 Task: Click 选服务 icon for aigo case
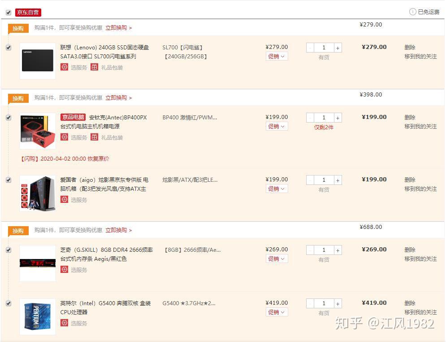tap(64, 200)
